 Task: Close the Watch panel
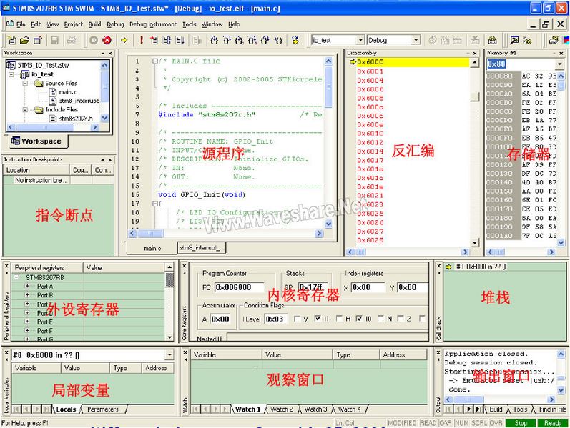coord(185,352)
